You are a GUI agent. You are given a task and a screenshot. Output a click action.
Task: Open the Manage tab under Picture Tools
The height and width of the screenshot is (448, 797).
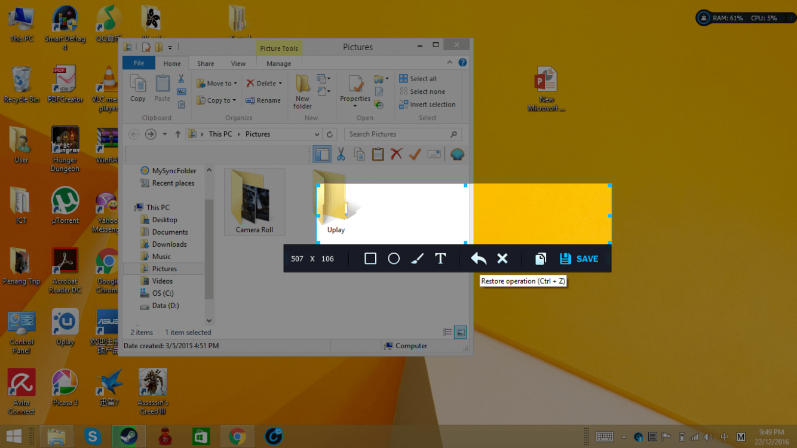pyautogui.click(x=279, y=63)
